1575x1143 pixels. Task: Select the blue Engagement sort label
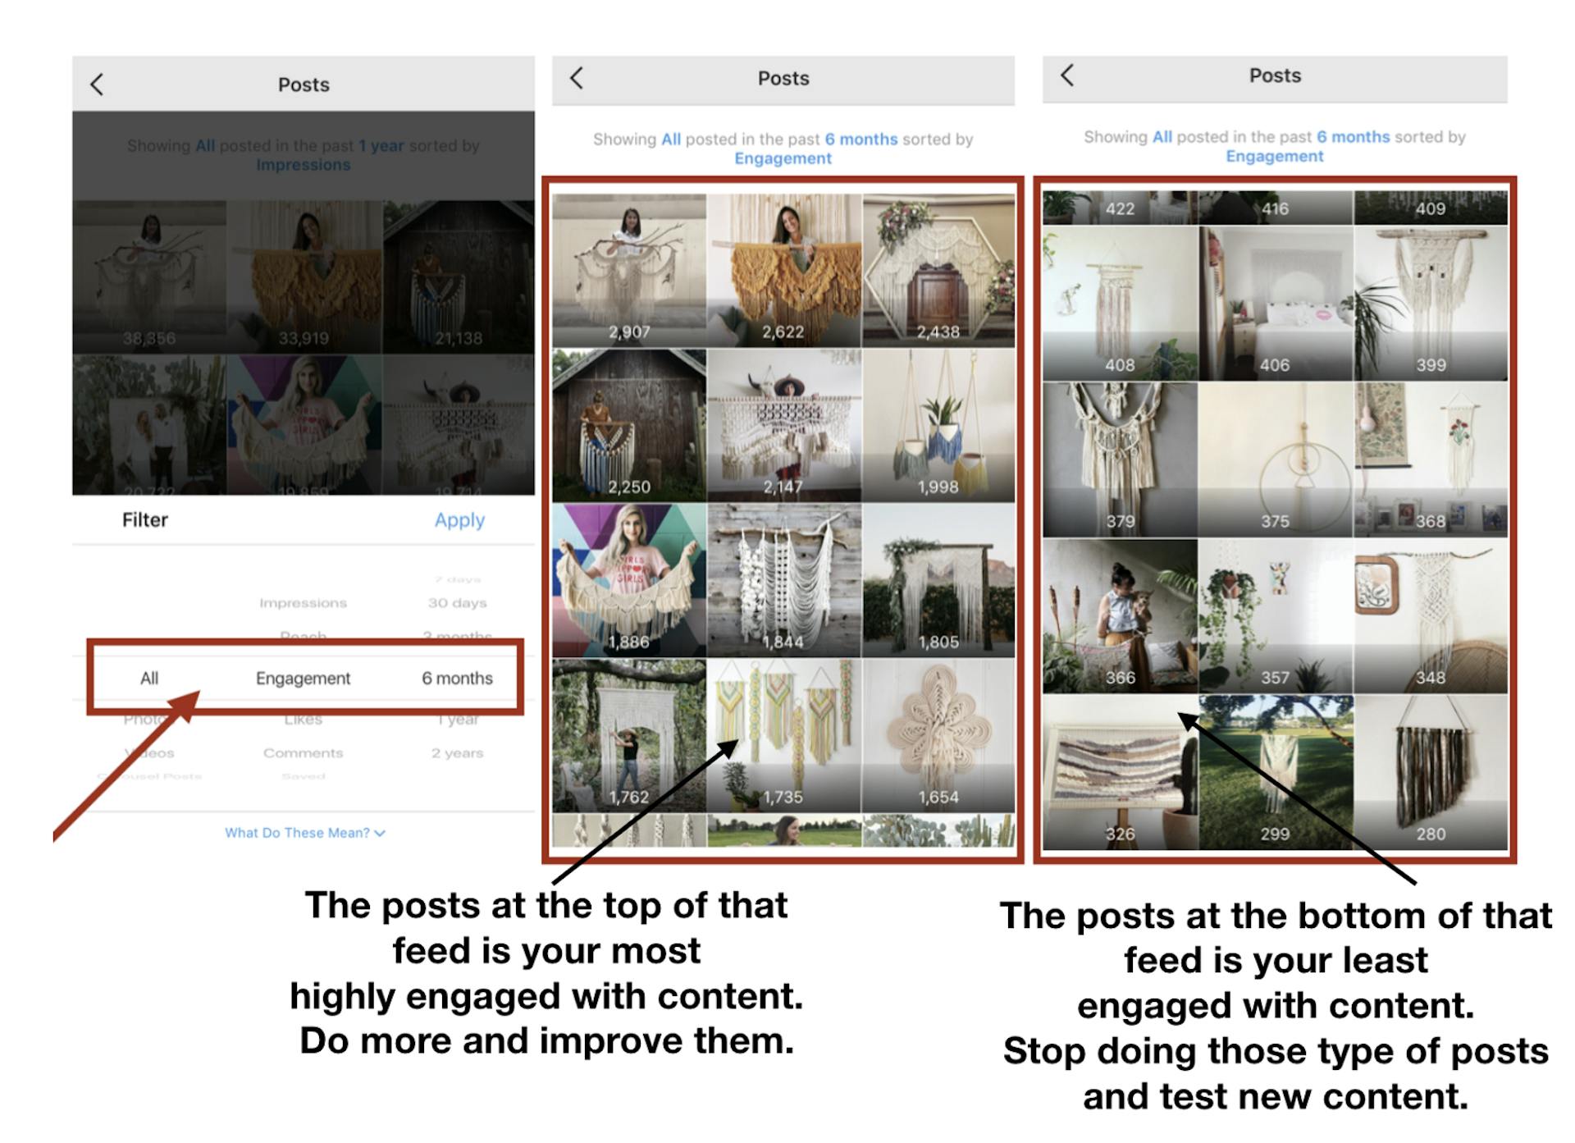pos(781,158)
